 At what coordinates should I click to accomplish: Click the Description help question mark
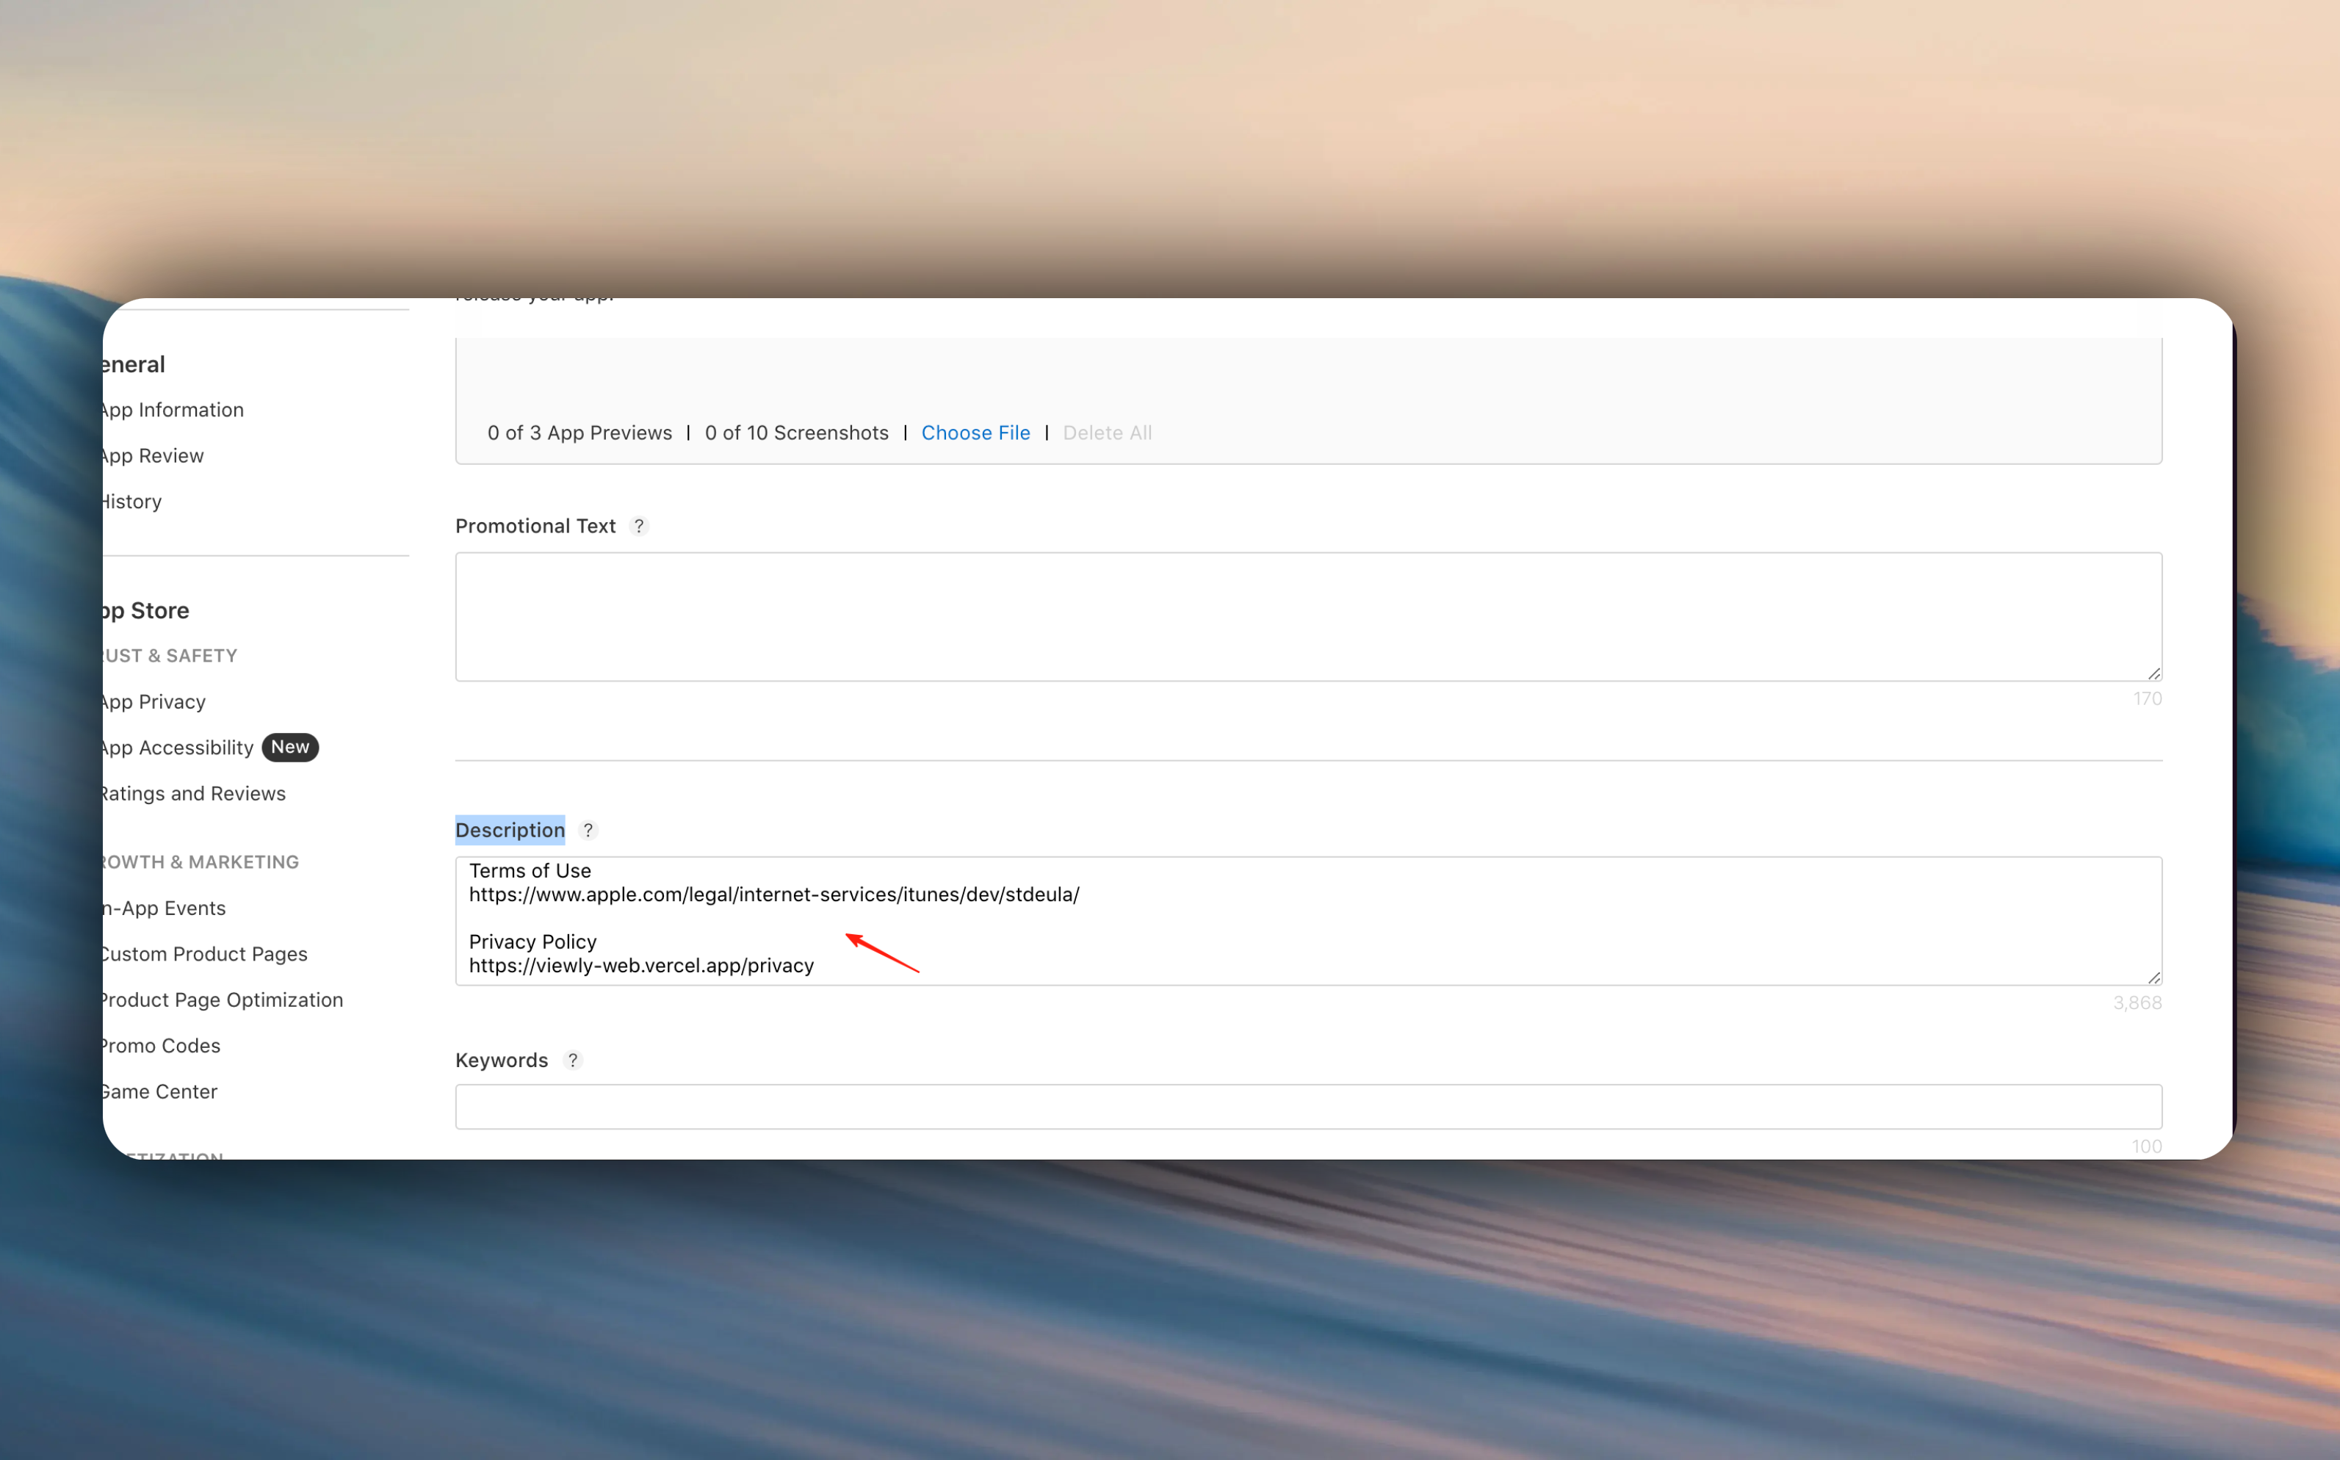pos(588,831)
